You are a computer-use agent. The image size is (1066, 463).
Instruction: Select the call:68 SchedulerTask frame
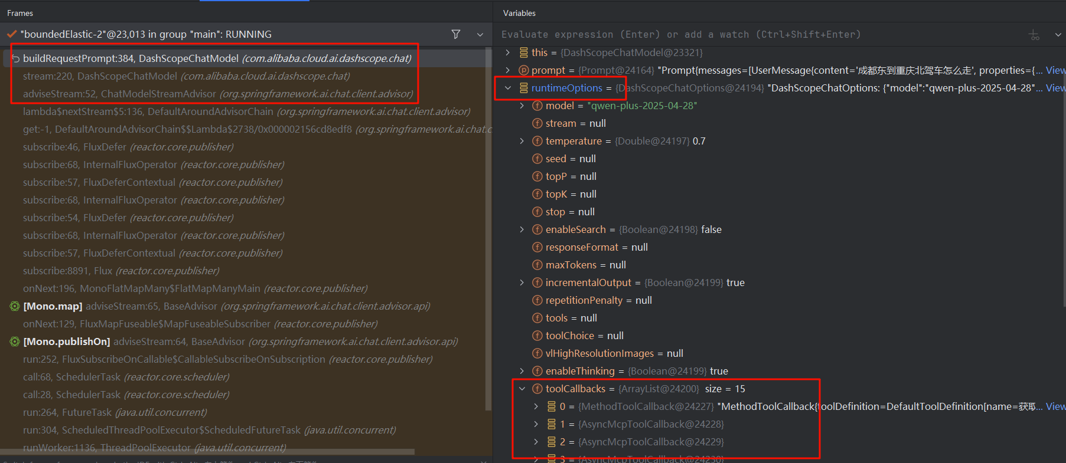pyautogui.click(x=126, y=377)
